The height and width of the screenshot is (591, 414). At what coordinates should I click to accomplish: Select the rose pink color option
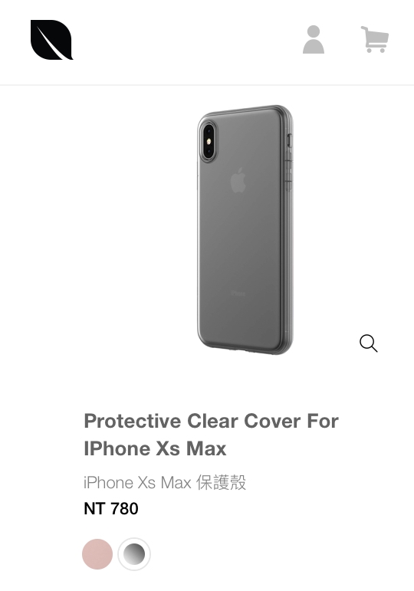click(x=97, y=554)
